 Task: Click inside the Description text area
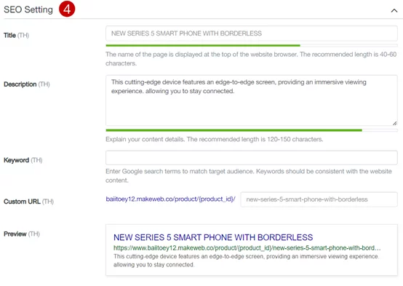[252, 100]
